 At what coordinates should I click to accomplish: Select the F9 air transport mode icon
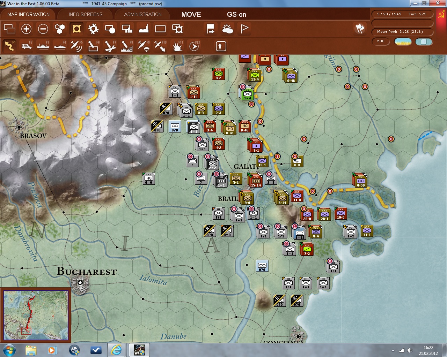pyautogui.click(x=144, y=46)
